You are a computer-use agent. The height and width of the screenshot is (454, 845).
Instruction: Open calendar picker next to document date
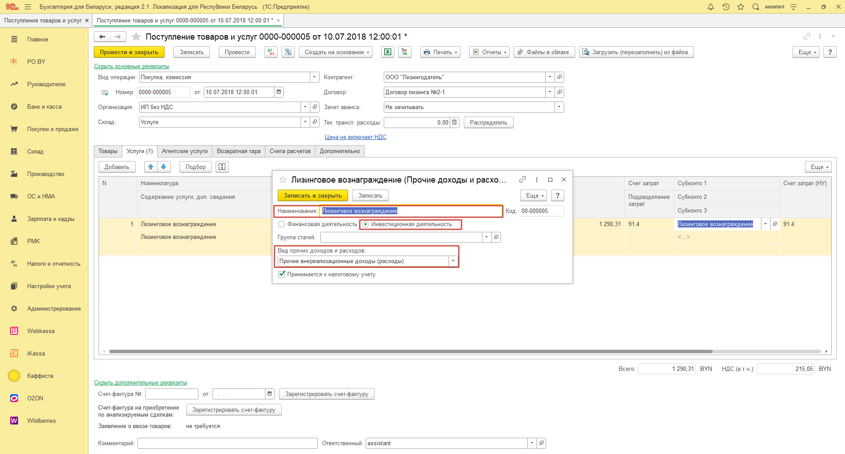pyautogui.click(x=279, y=92)
